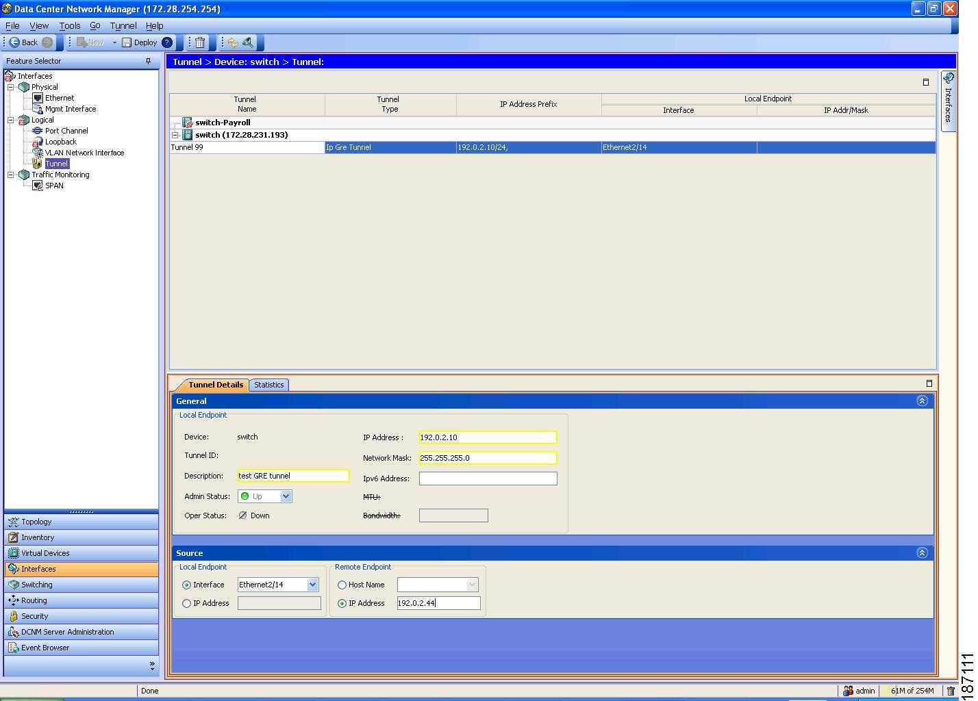Switch to the Statistics tab

pos(268,385)
